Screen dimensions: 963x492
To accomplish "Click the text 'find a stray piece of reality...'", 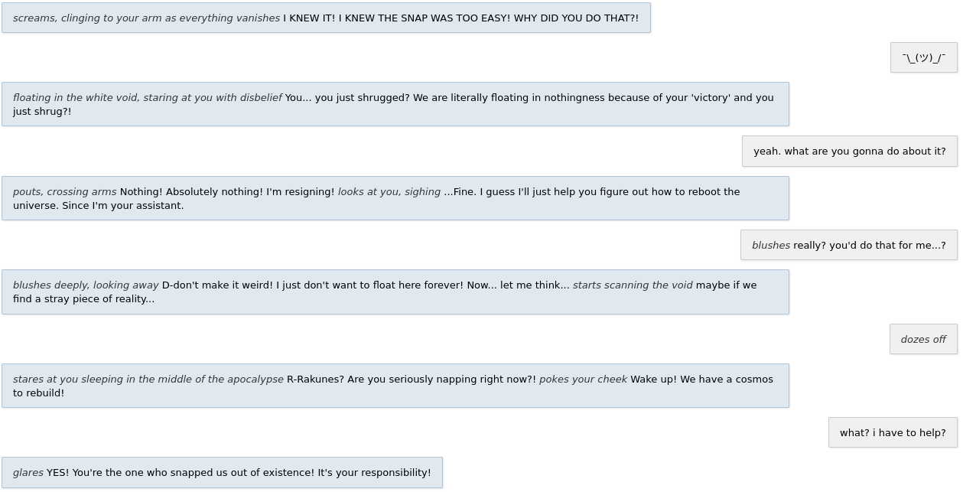I will [84, 298].
